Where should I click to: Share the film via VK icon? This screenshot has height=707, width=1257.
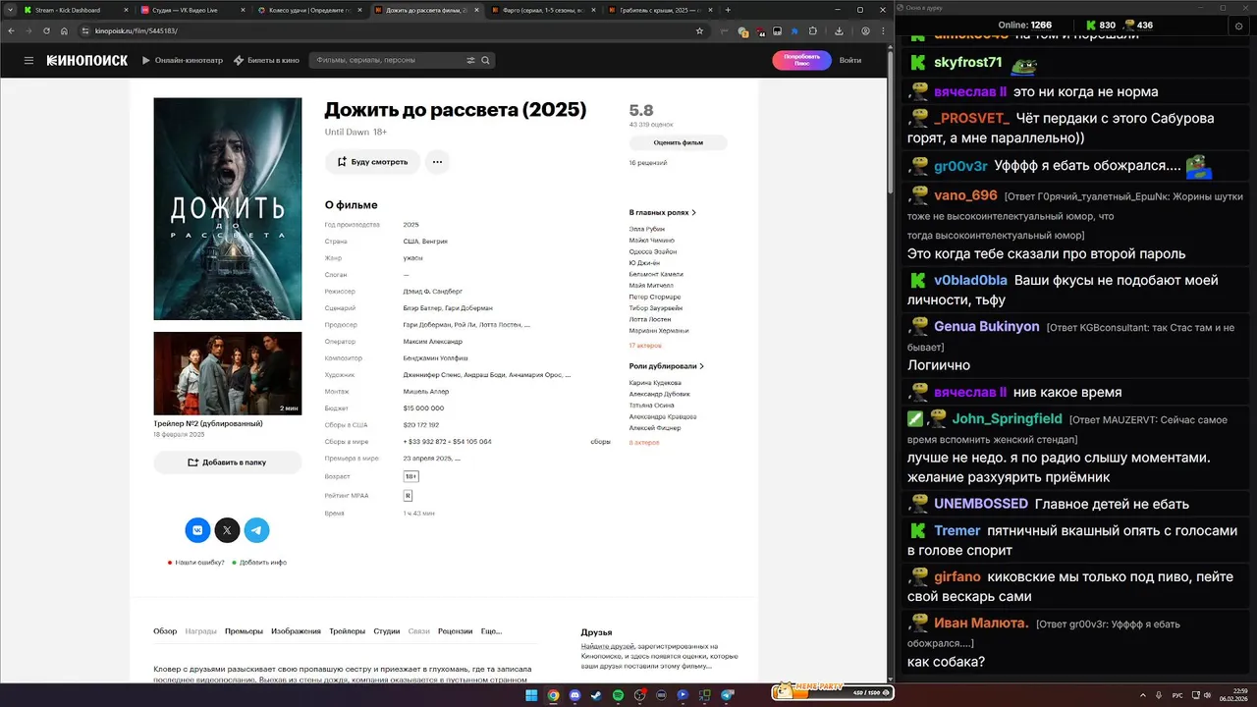pos(197,530)
